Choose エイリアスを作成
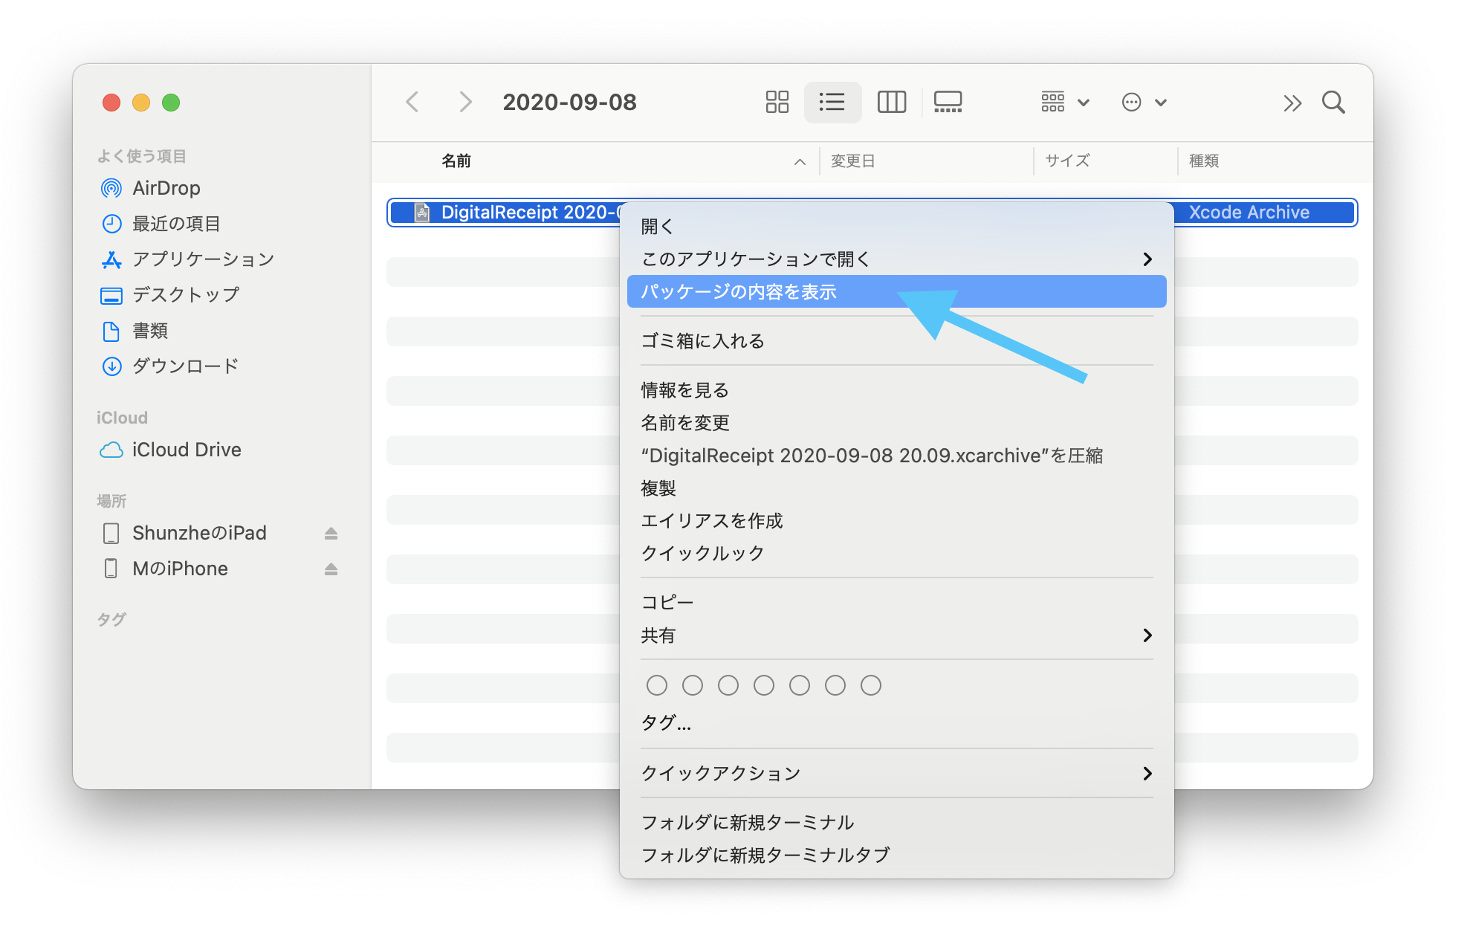 pos(896,520)
